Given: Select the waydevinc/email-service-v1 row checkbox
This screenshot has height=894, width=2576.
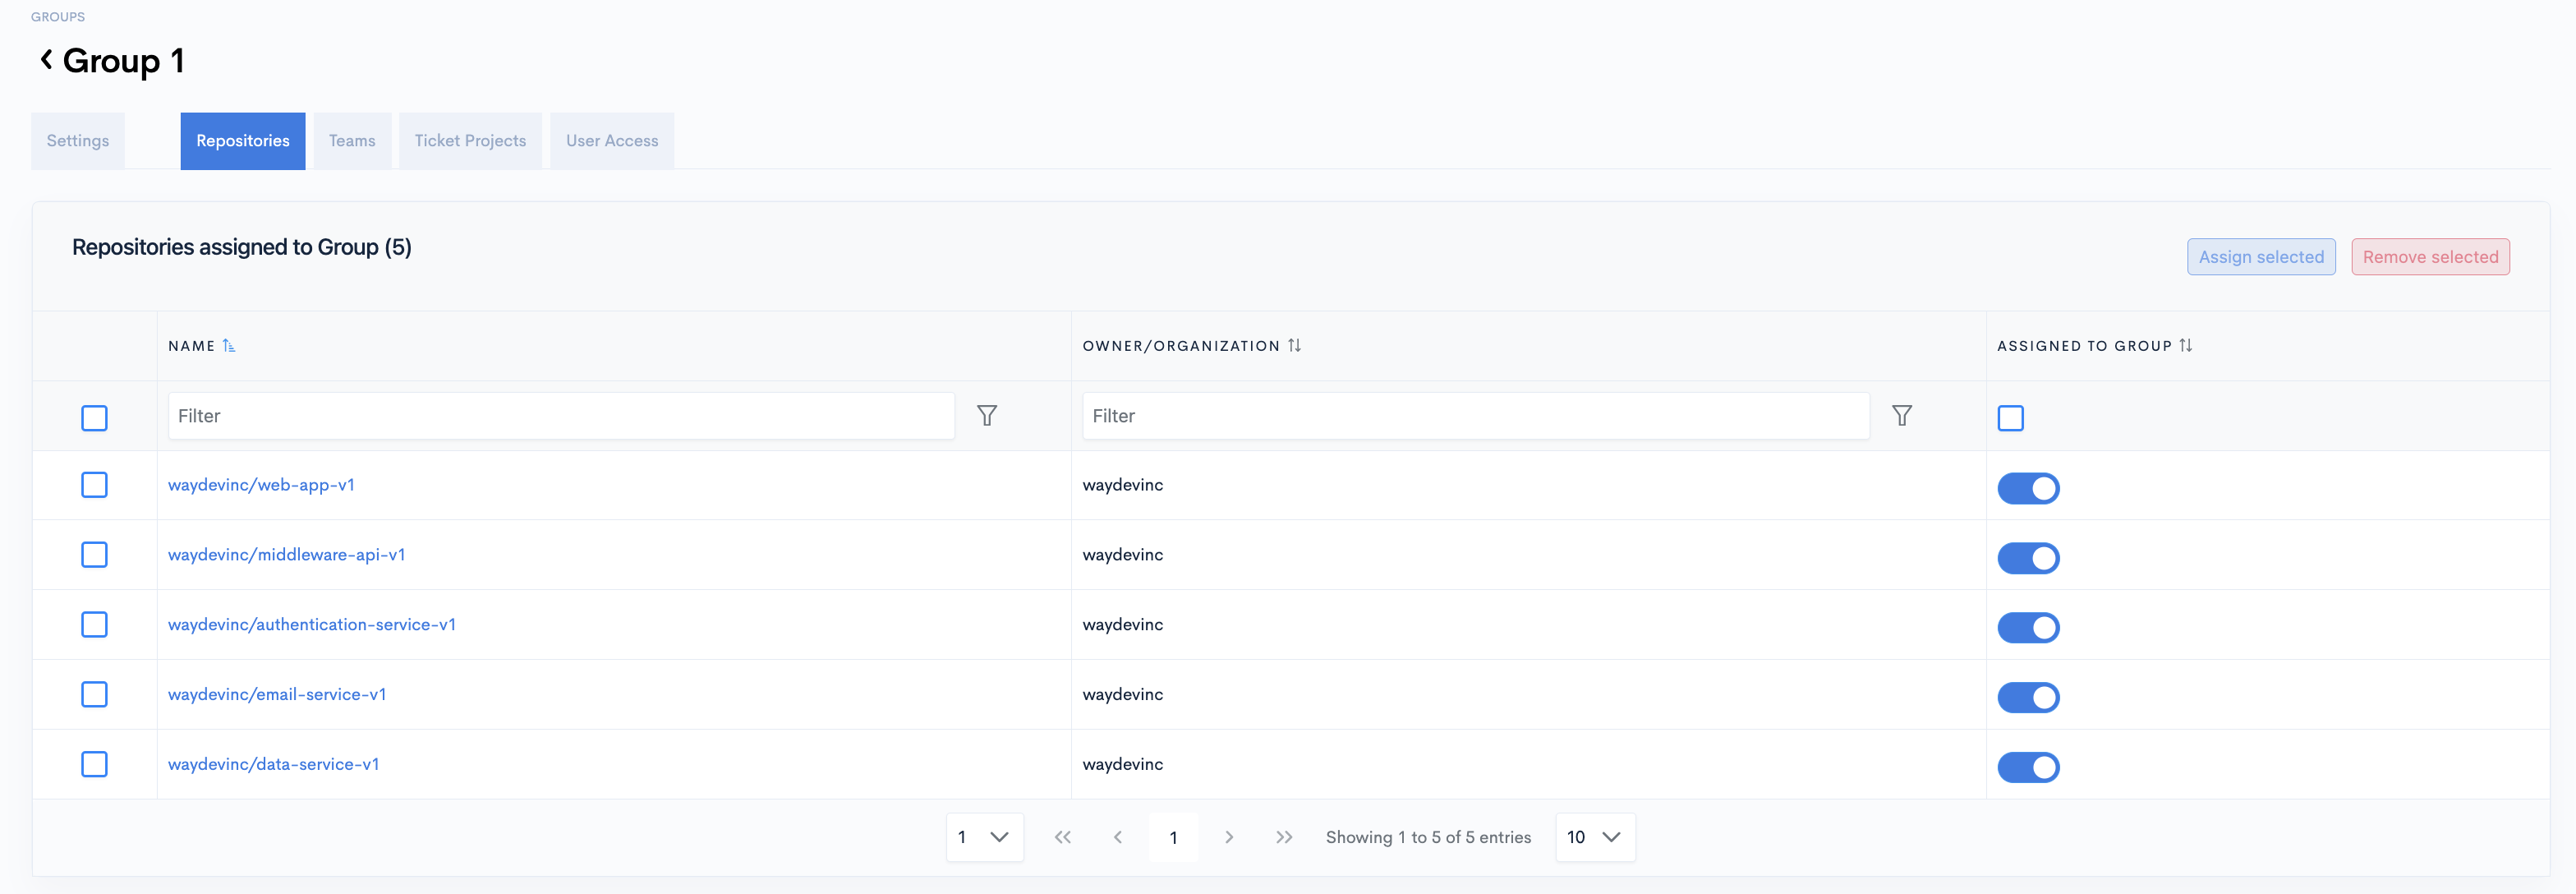Looking at the screenshot, I should 94,694.
